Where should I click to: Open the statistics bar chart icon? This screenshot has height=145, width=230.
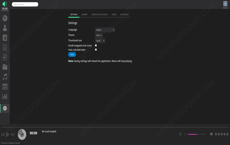5,96
